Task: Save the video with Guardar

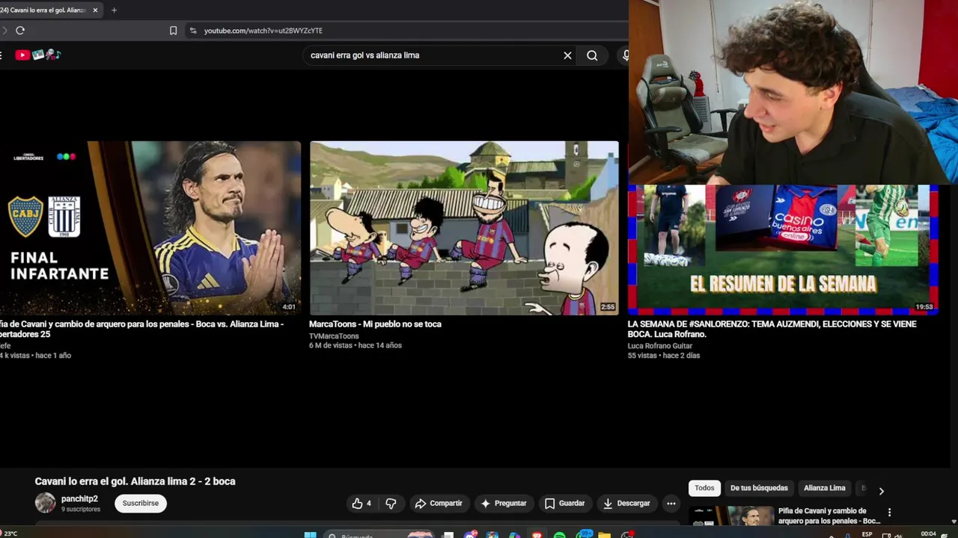Action: tap(565, 504)
